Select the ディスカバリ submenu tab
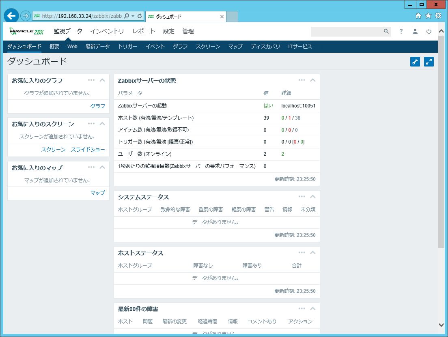Viewport: 448px width, 337px height. (265, 46)
